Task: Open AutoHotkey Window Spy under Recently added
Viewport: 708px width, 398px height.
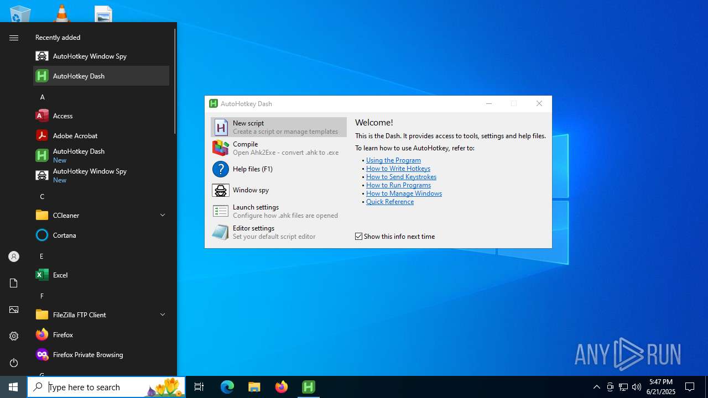Action: pyautogui.click(x=101, y=56)
